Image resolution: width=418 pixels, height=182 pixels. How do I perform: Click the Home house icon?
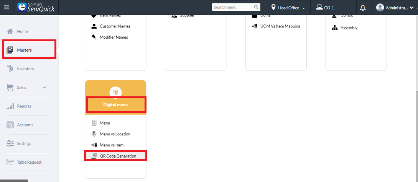(10, 31)
